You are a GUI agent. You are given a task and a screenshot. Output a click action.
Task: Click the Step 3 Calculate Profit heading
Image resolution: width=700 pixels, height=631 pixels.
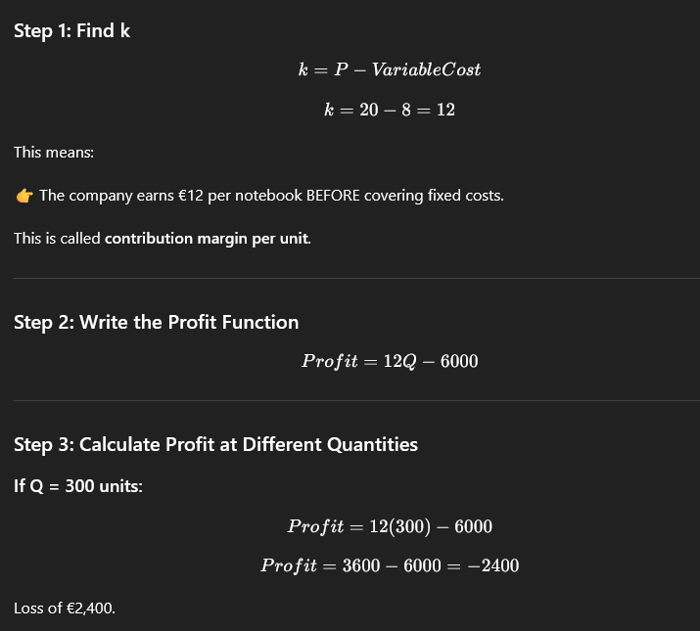(x=215, y=444)
